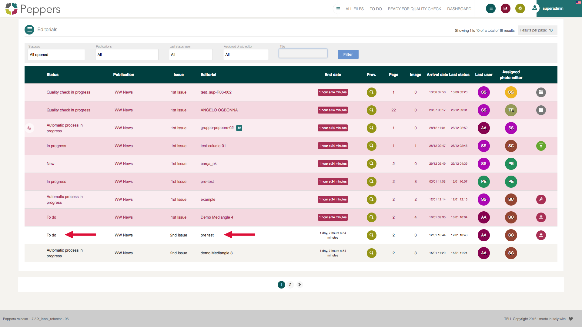Screen dimensions: 582x327
Task: Expand the Publications filter dropdown
Action: (127, 55)
